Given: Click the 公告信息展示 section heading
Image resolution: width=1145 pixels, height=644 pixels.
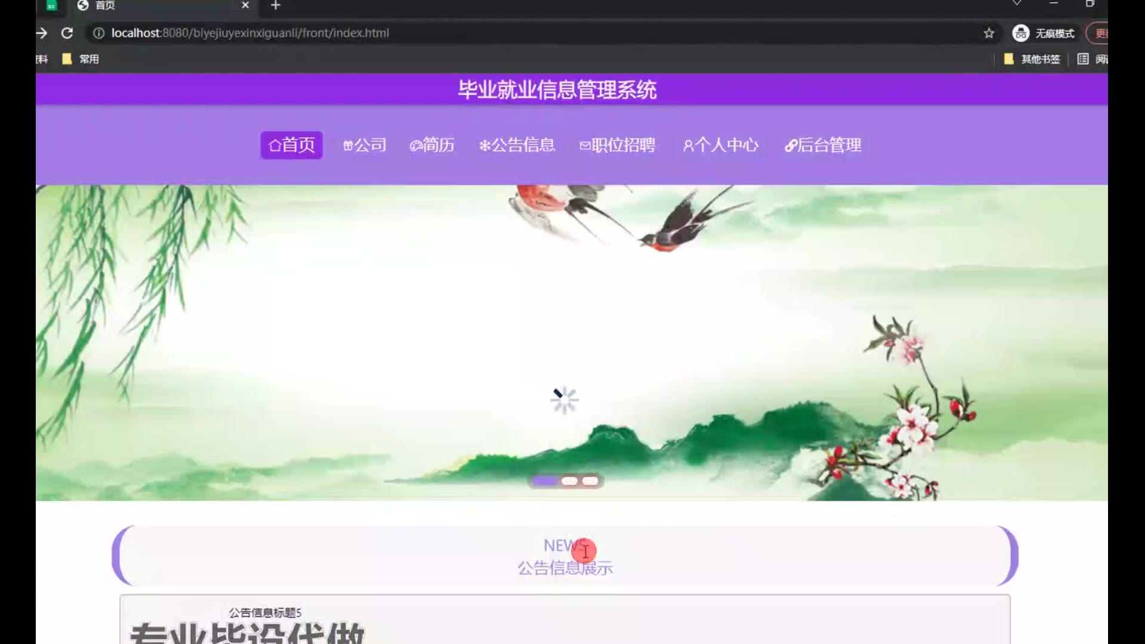Looking at the screenshot, I should (x=565, y=568).
